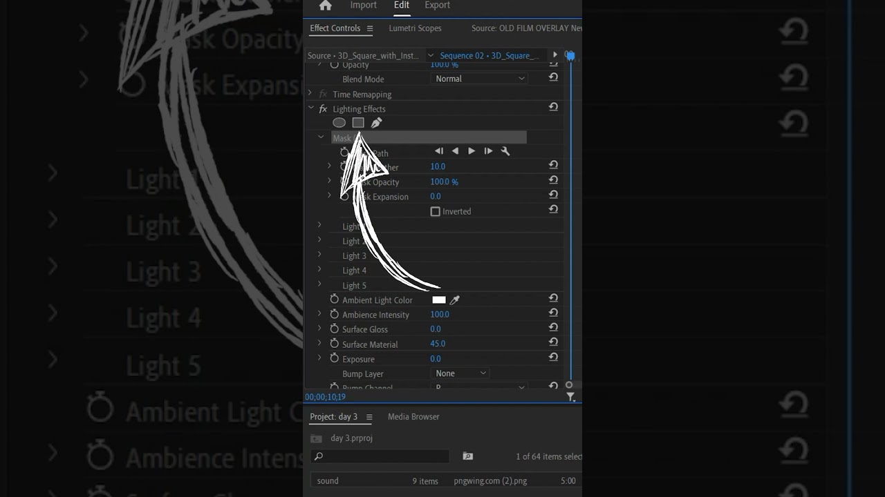Open the filter properties funnel icon

[x=570, y=397]
